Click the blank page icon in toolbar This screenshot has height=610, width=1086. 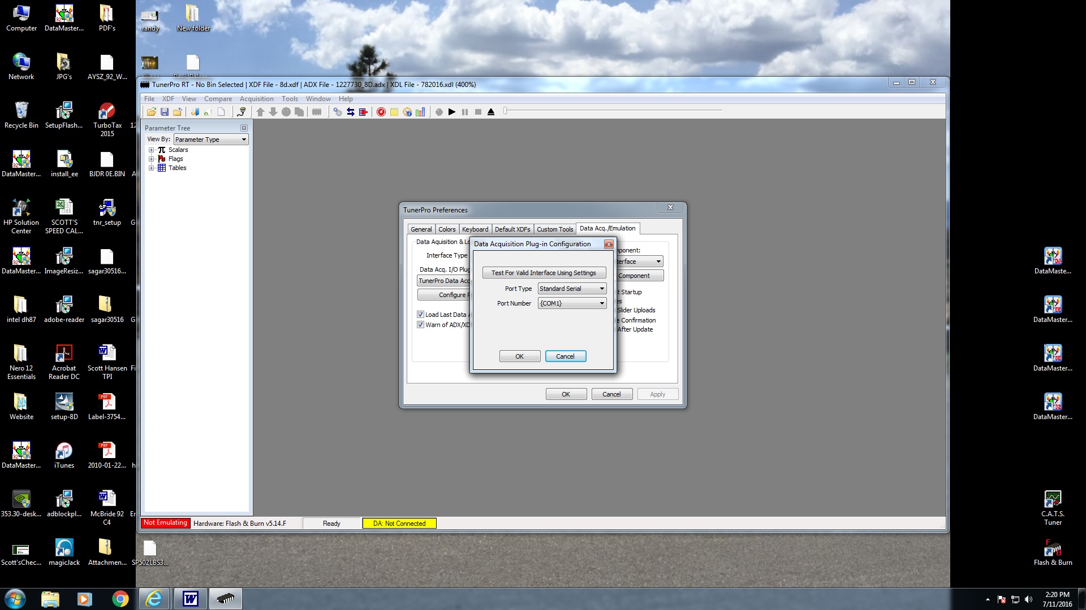(x=221, y=112)
